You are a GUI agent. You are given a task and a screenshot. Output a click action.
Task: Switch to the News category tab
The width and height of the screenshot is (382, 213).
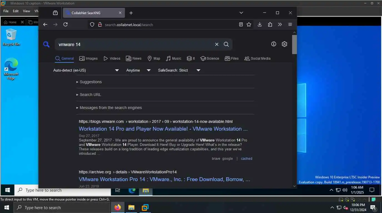pos(134,59)
